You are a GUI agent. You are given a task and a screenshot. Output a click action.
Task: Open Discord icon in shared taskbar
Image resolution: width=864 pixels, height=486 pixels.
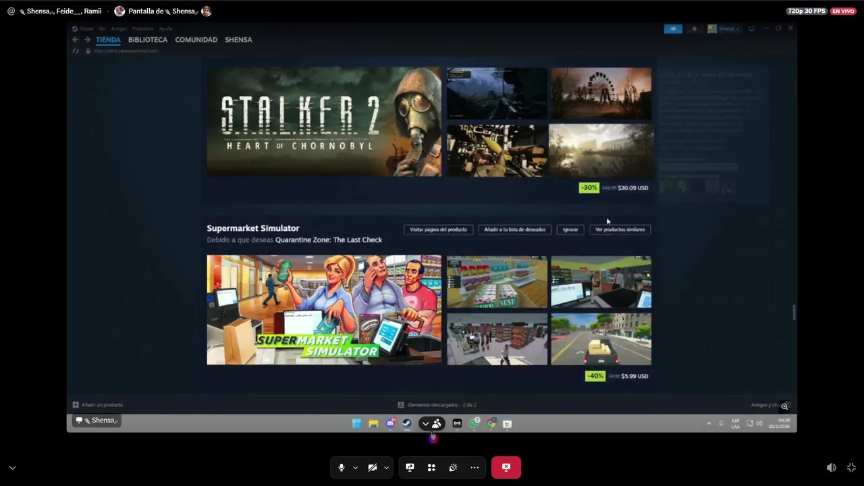point(390,424)
